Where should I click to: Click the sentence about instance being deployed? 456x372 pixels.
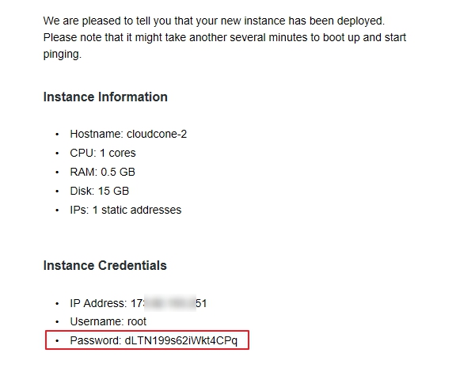click(x=214, y=21)
